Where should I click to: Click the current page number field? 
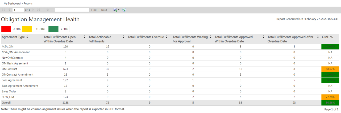click(x=18, y=10)
